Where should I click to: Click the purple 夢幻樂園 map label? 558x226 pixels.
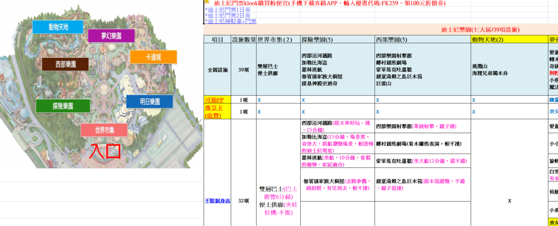tap(111, 36)
